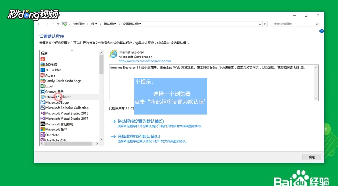Open the blue help question mark
Screen dimensions: 338x186
(x=322, y=31)
